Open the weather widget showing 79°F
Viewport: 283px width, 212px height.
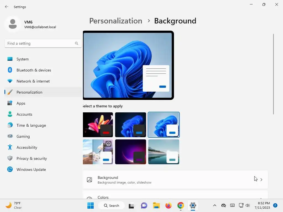coord(14,205)
